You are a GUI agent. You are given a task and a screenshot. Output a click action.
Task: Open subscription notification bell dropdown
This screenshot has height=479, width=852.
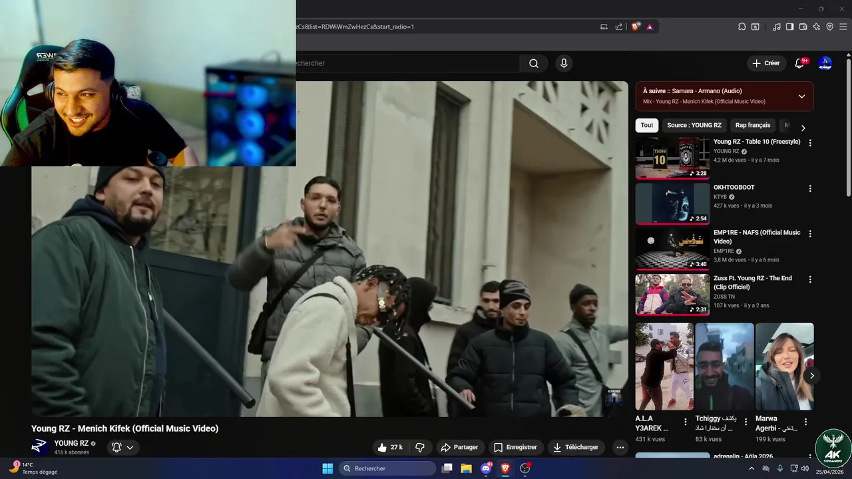point(123,447)
